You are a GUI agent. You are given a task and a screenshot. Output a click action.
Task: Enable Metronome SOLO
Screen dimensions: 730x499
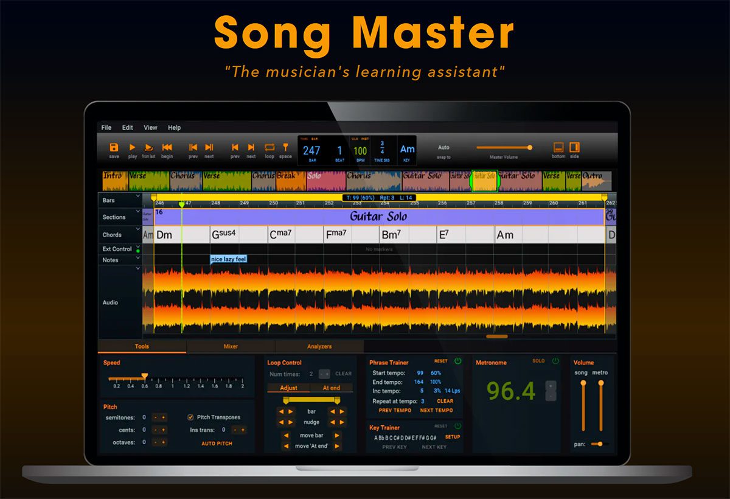click(538, 361)
